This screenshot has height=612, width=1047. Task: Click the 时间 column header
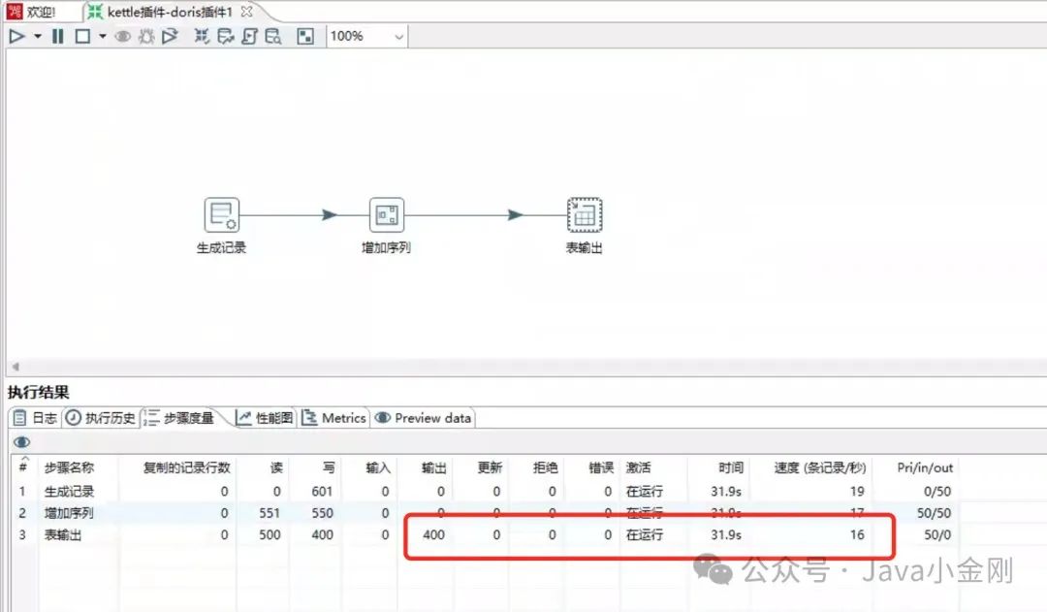tap(731, 467)
